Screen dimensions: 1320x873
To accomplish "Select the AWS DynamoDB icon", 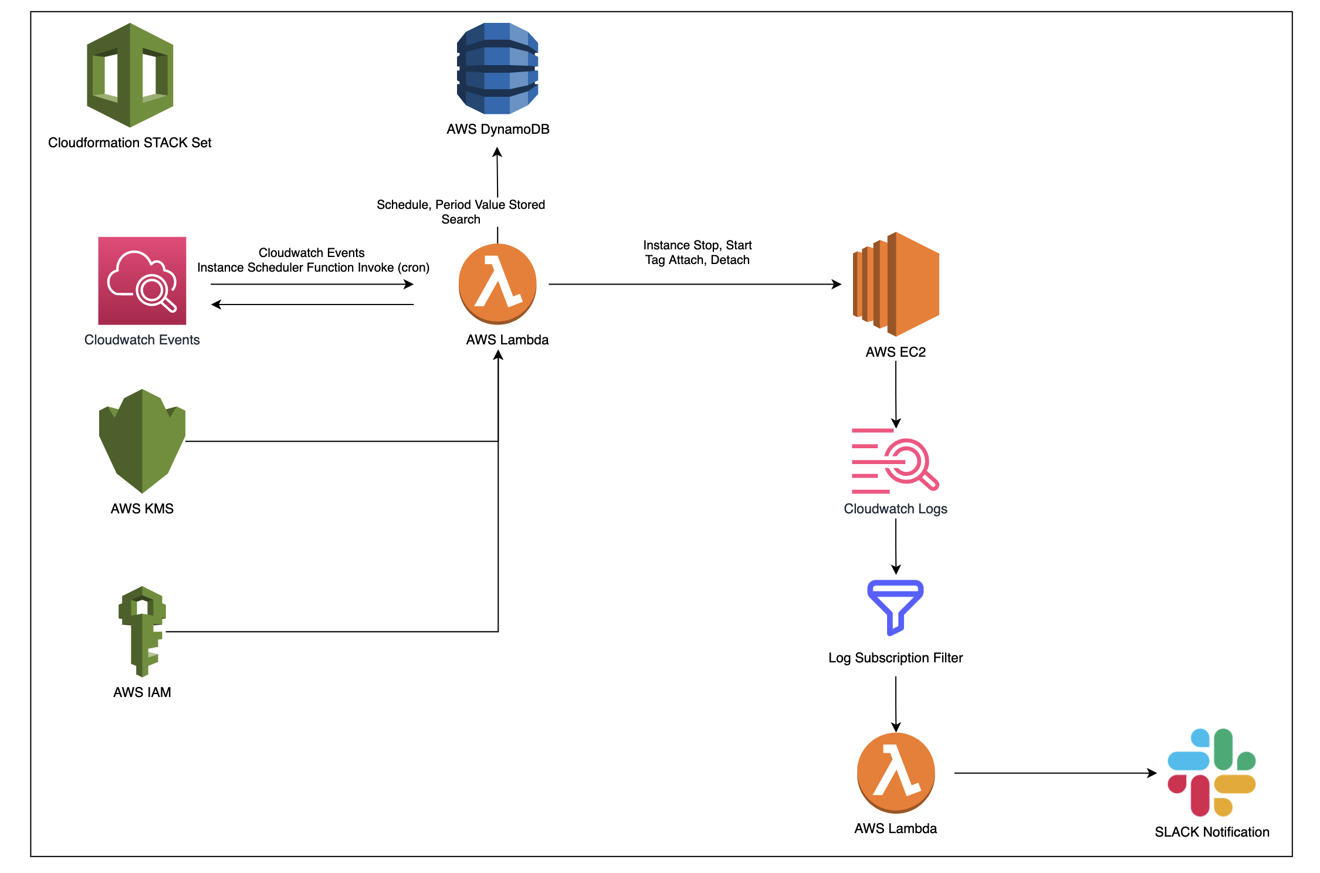I will (x=497, y=69).
